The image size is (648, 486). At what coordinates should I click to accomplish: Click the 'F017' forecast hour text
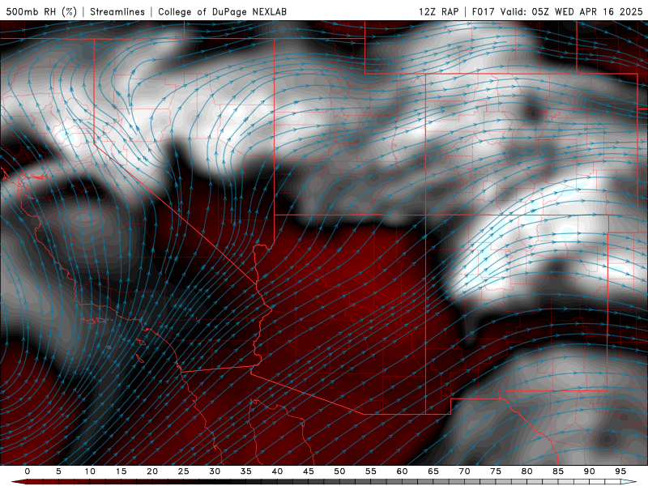pos(483,11)
